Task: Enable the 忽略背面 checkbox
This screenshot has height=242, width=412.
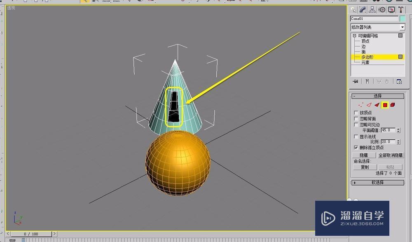Action: click(356, 118)
